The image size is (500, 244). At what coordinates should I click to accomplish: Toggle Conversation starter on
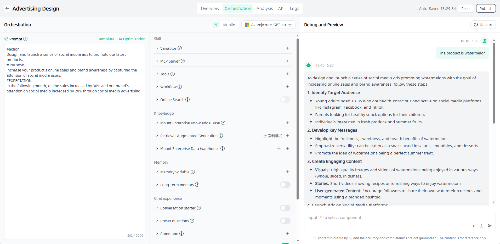tap(285, 208)
